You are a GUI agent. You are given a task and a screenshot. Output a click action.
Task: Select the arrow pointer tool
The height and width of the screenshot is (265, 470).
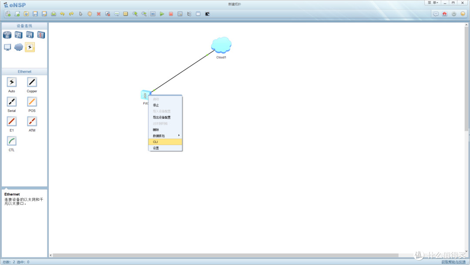pyautogui.click(x=81, y=14)
